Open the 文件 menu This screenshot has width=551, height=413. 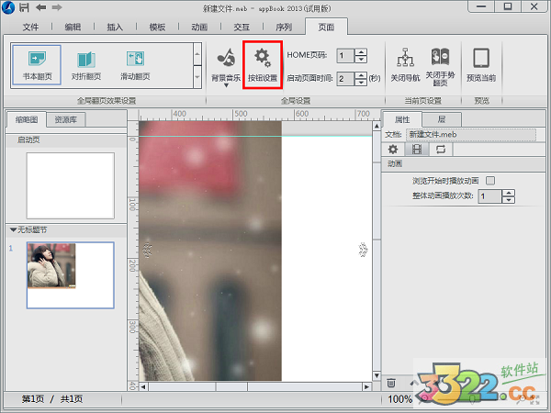click(x=30, y=27)
